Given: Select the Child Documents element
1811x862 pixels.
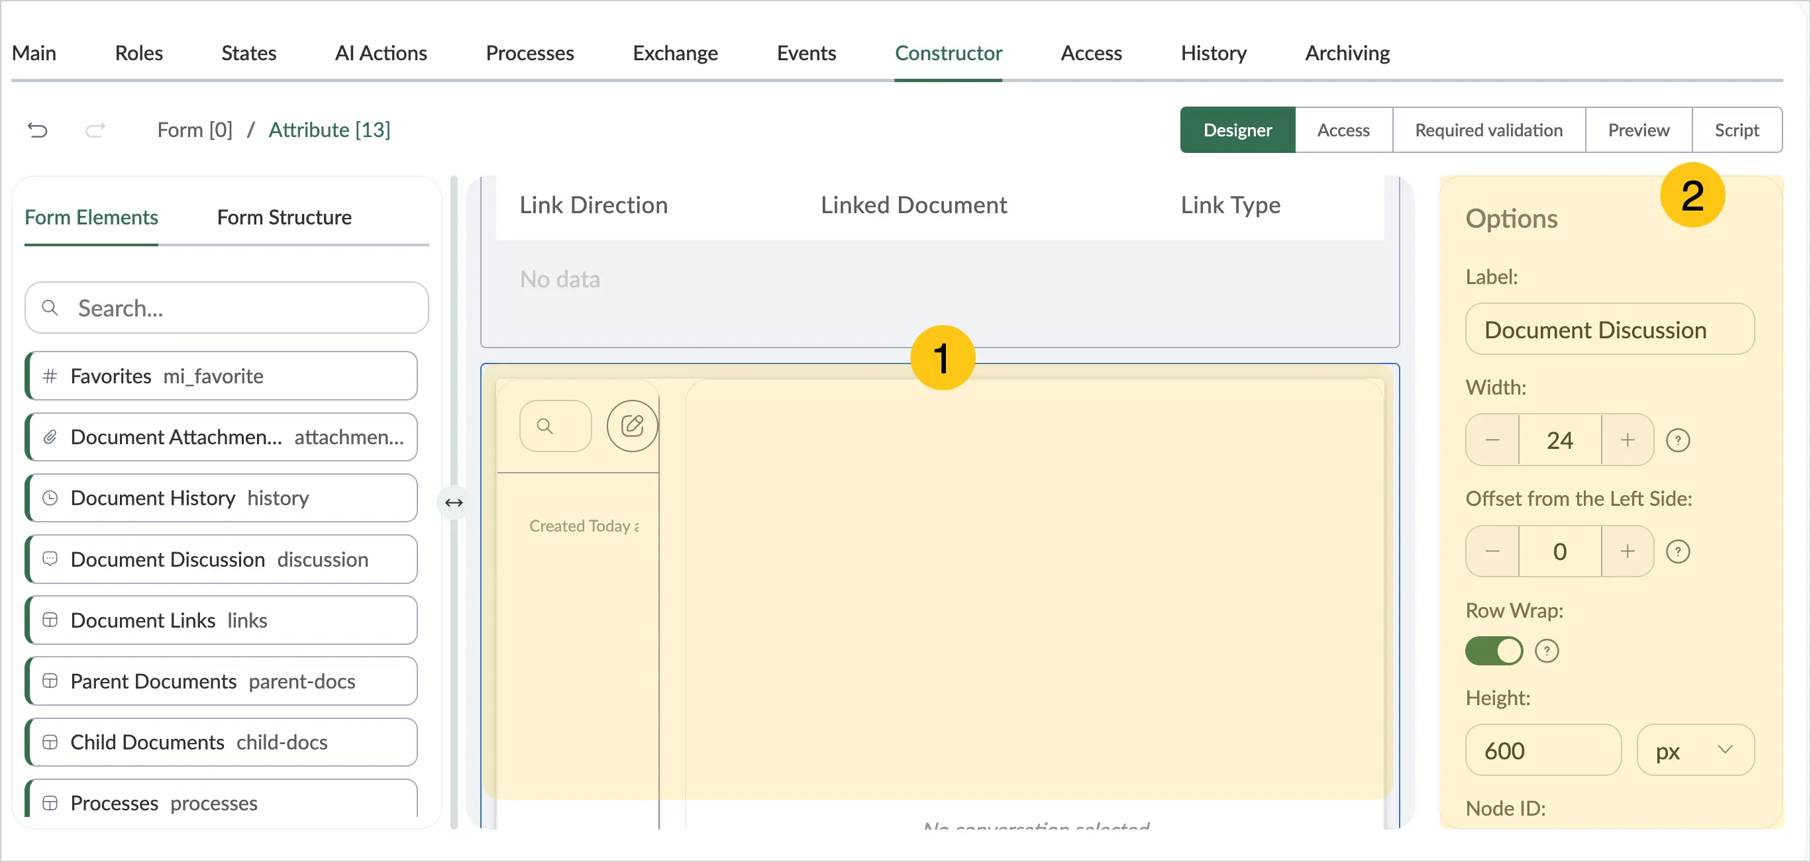Looking at the screenshot, I should [221, 742].
